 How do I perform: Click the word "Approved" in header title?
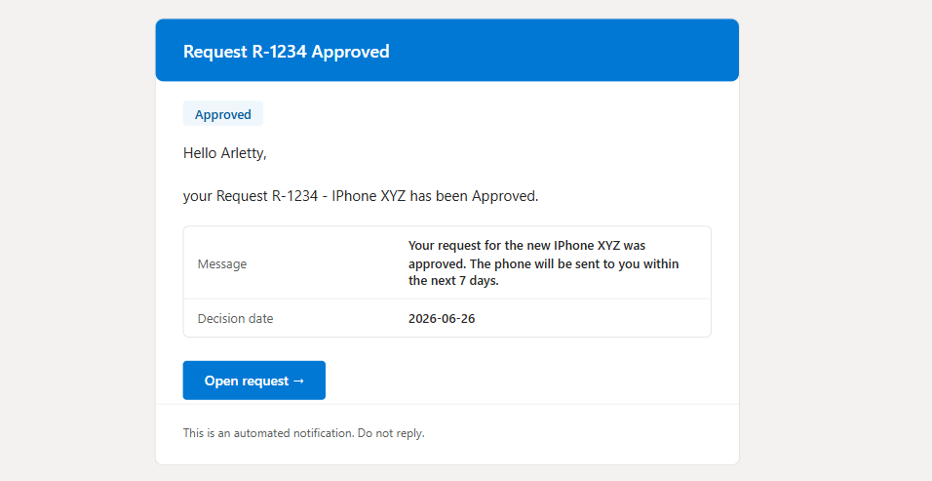click(x=351, y=52)
